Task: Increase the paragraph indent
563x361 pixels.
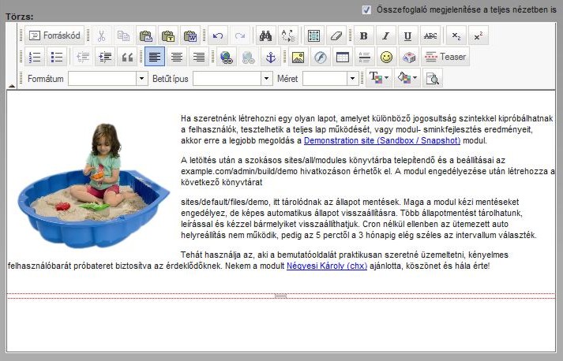Action: (105, 57)
